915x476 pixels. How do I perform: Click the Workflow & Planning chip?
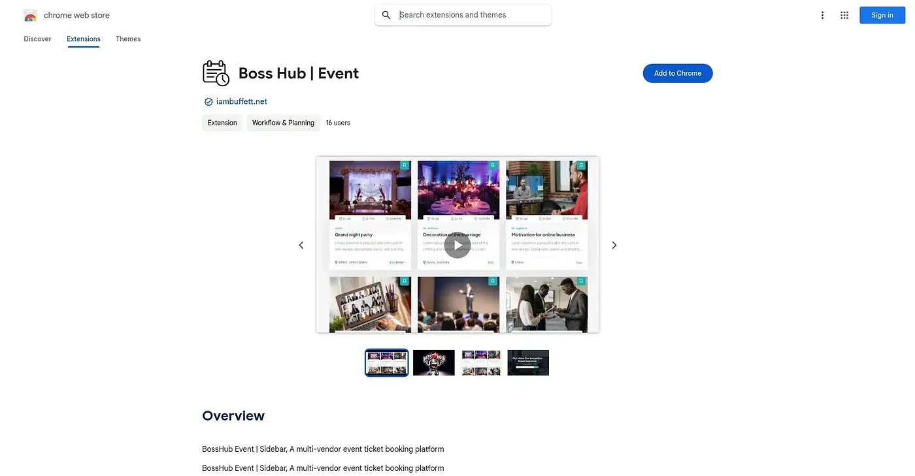[x=283, y=123]
